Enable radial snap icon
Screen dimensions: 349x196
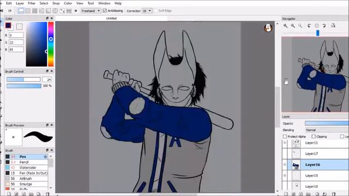[x=49, y=11]
